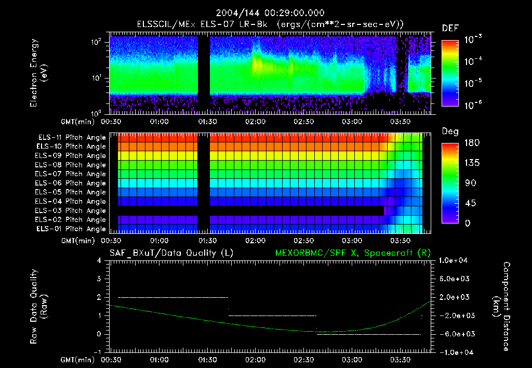Click the 2.0e+03 right axis value
The image size is (532, 368).
coord(455,297)
